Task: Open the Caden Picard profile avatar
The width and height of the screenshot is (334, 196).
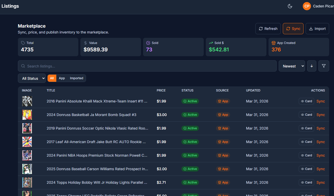Action: coord(307,6)
